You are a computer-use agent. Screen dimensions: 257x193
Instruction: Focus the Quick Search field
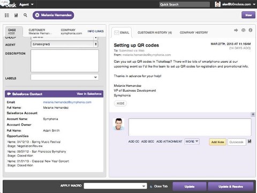tap(185, 4)
